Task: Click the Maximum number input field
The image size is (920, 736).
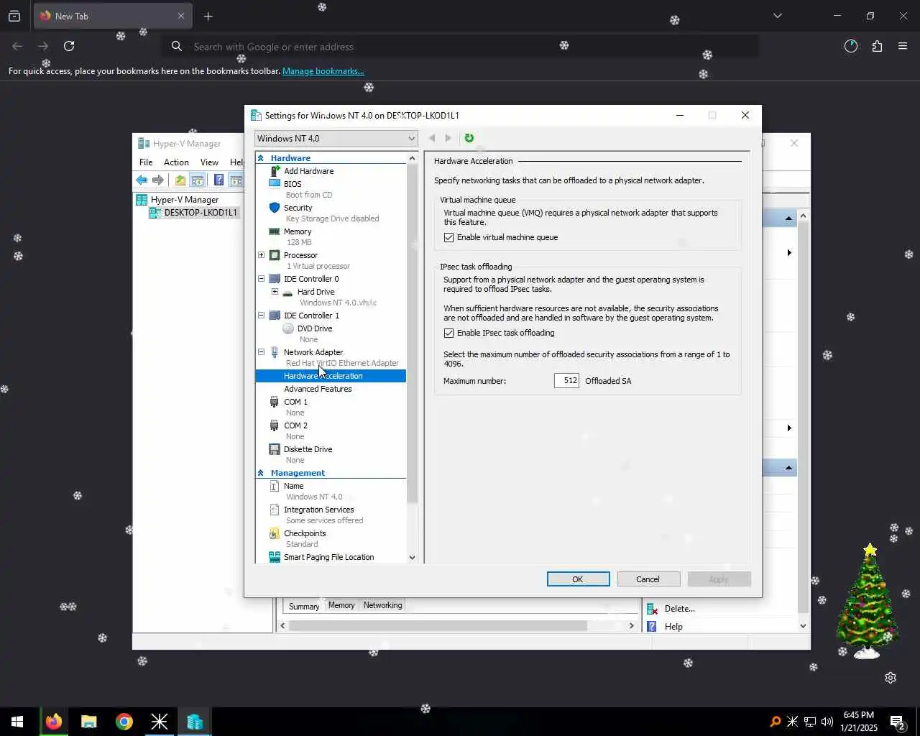Action: tap(566, 381)
